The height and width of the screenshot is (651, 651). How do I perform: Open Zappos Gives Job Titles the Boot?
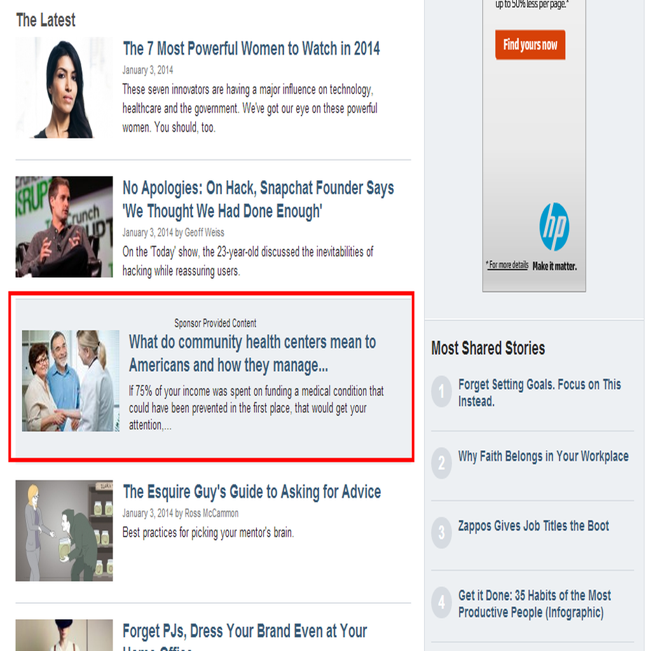(533, 526)
